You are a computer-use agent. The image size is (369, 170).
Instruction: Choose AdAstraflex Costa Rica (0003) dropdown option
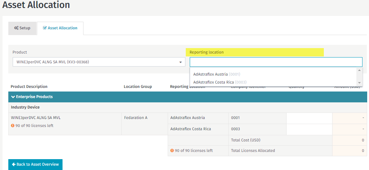click(219, 82)
